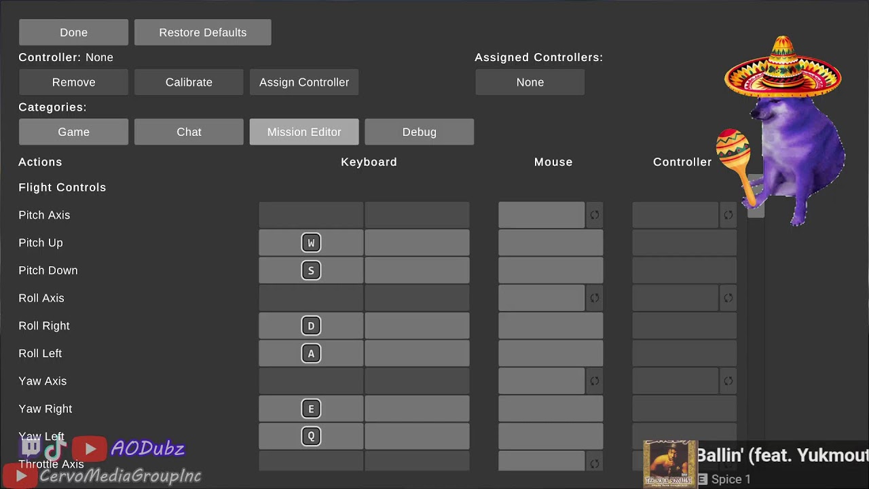Select the W key binding for Pitch Up
This screenshot has width=869, height=489.
tap(311, 243)
